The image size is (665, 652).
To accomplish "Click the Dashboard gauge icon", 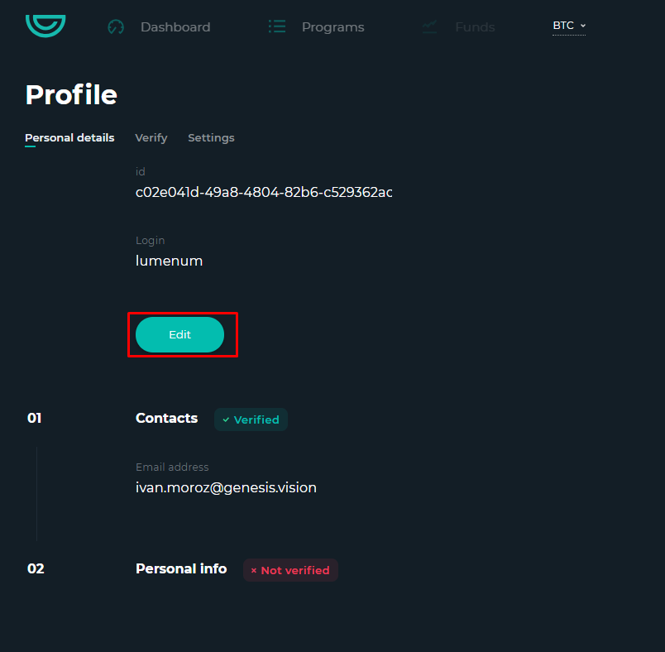I will click(x=116, y=27).
